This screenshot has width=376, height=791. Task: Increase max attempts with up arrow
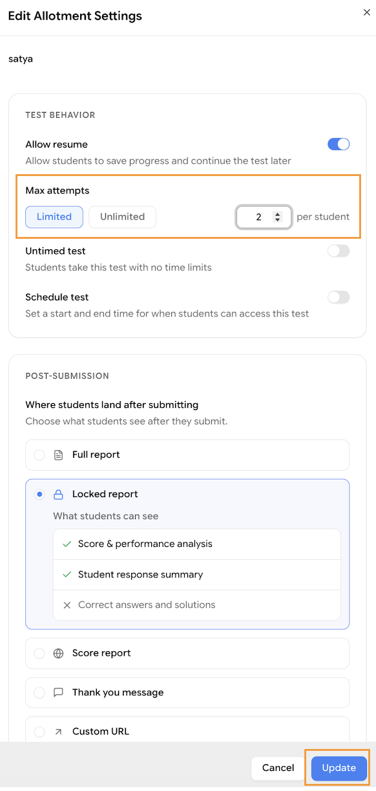(x=278, y=214)
